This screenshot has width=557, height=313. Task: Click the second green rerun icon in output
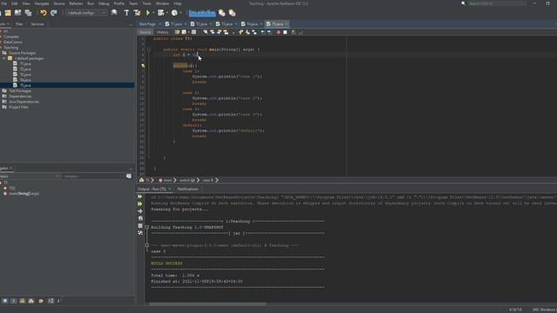click(140, 203)
